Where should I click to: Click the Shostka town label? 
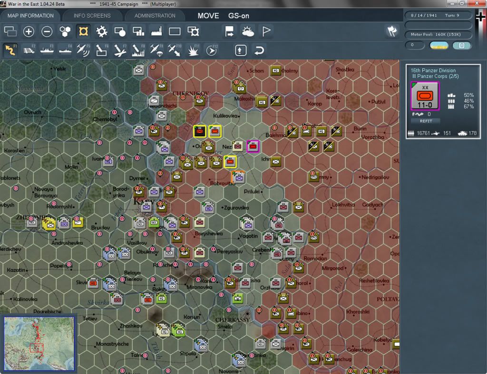(344, 70)
